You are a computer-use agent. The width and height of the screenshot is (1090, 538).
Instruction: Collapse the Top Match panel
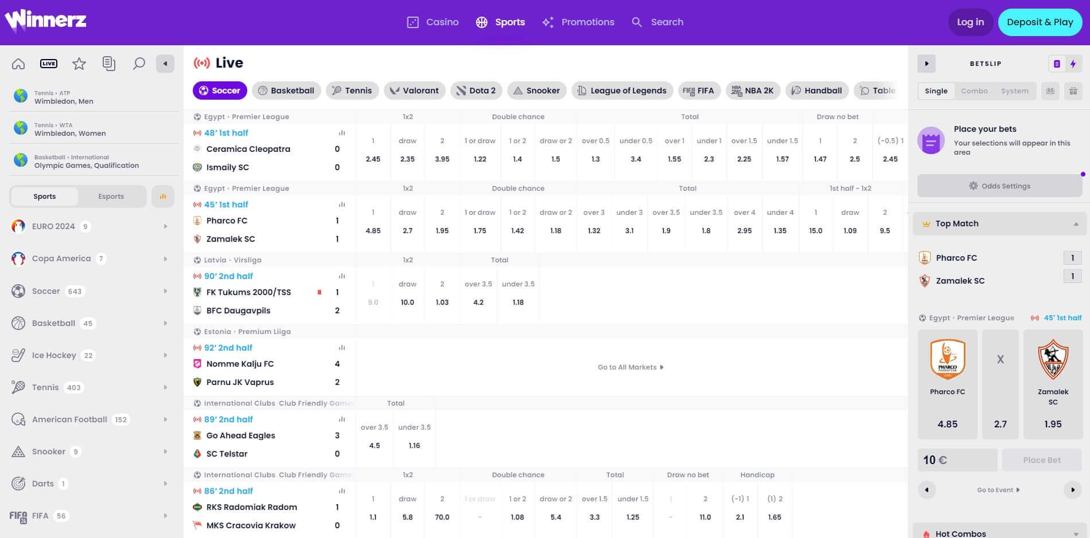pos(1076,223)
